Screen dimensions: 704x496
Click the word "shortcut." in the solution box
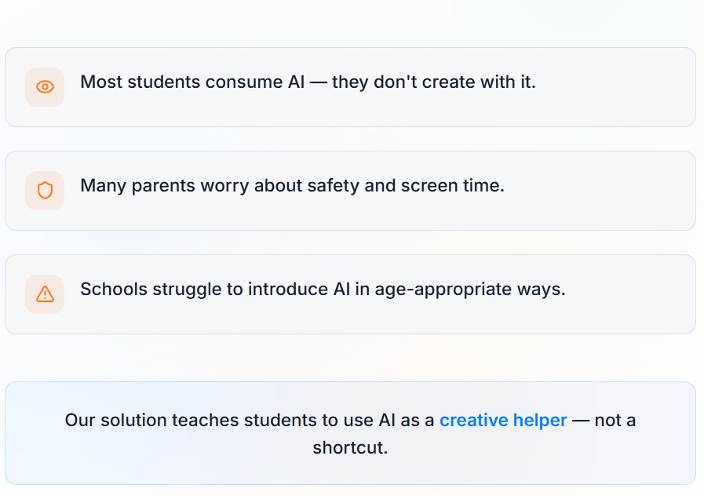coord(350,449)
